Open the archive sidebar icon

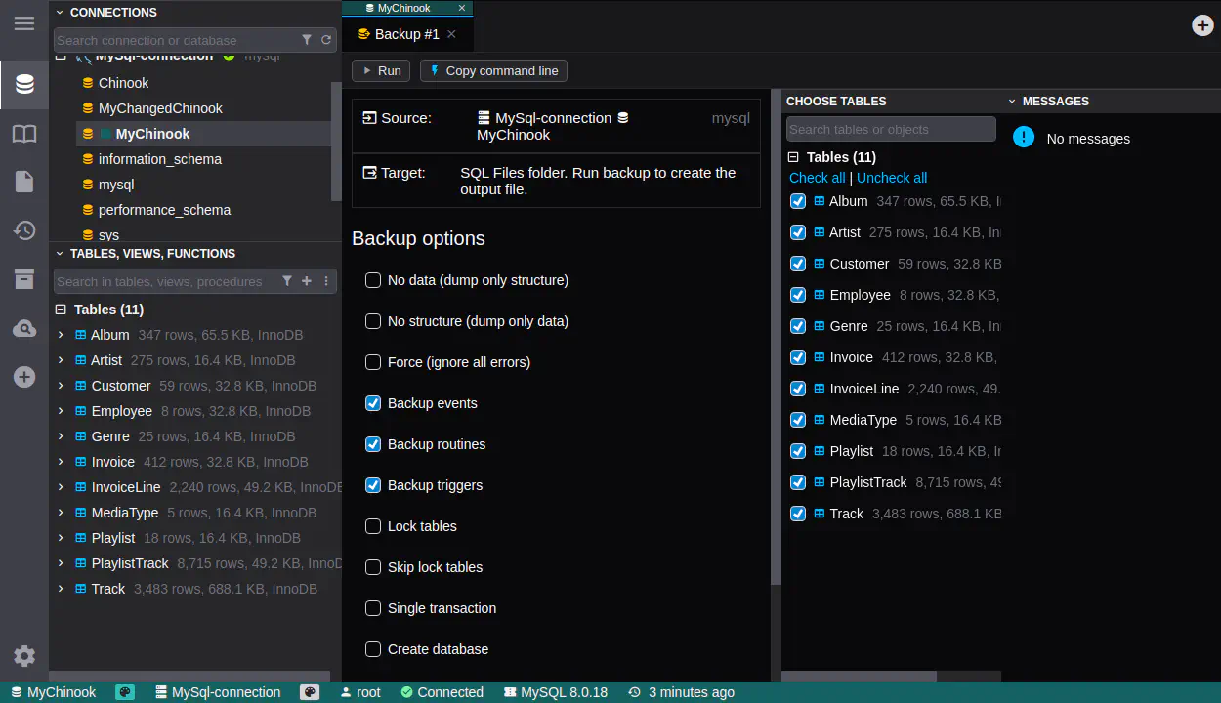pos(24,280)
